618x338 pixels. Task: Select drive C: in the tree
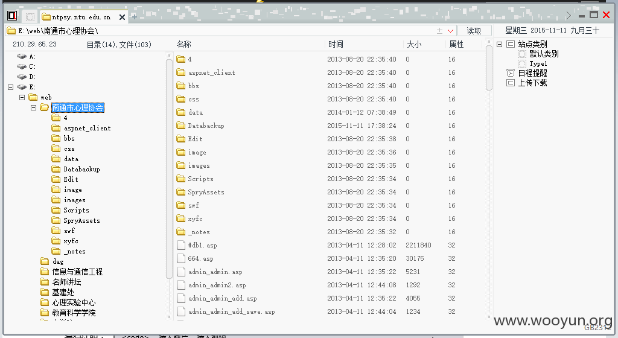click(33, 66)
